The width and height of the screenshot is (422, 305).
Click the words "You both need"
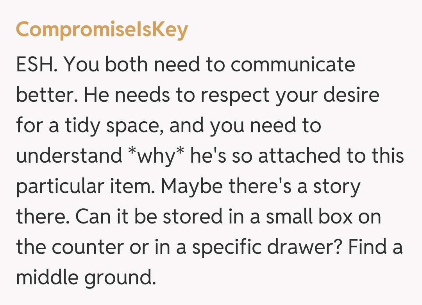[132, 65]
